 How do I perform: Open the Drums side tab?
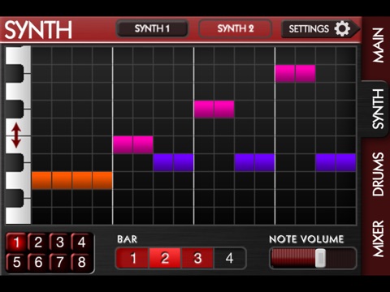[x=378, y=174]
